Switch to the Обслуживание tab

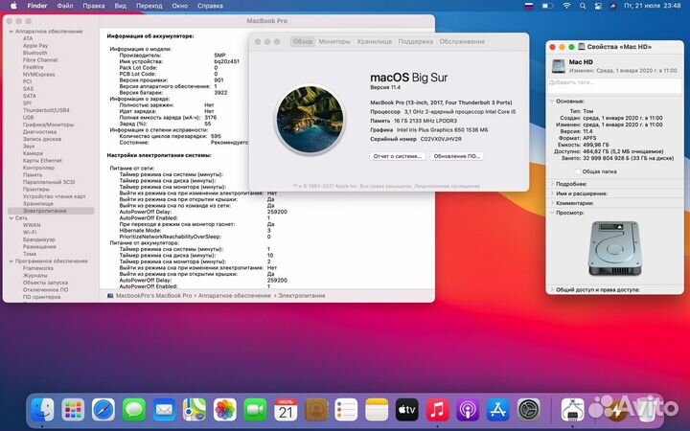click(462, 41)
